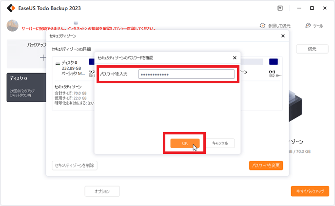Image resolution: width=335 pixels, height=206 pixels.
Task: Open the title bar dropdown menu icon
Action: 280,8
